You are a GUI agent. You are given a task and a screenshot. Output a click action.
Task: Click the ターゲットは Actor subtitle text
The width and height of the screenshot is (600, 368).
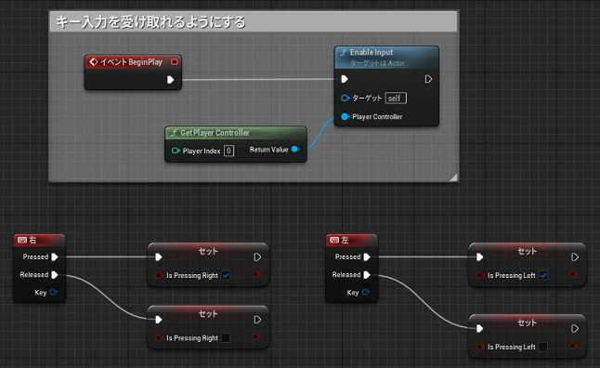(377, 63)
